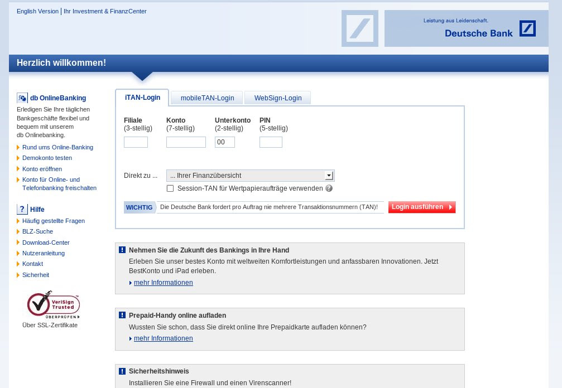
Task: Click the large slash logo tile in header
Action: 360,28
